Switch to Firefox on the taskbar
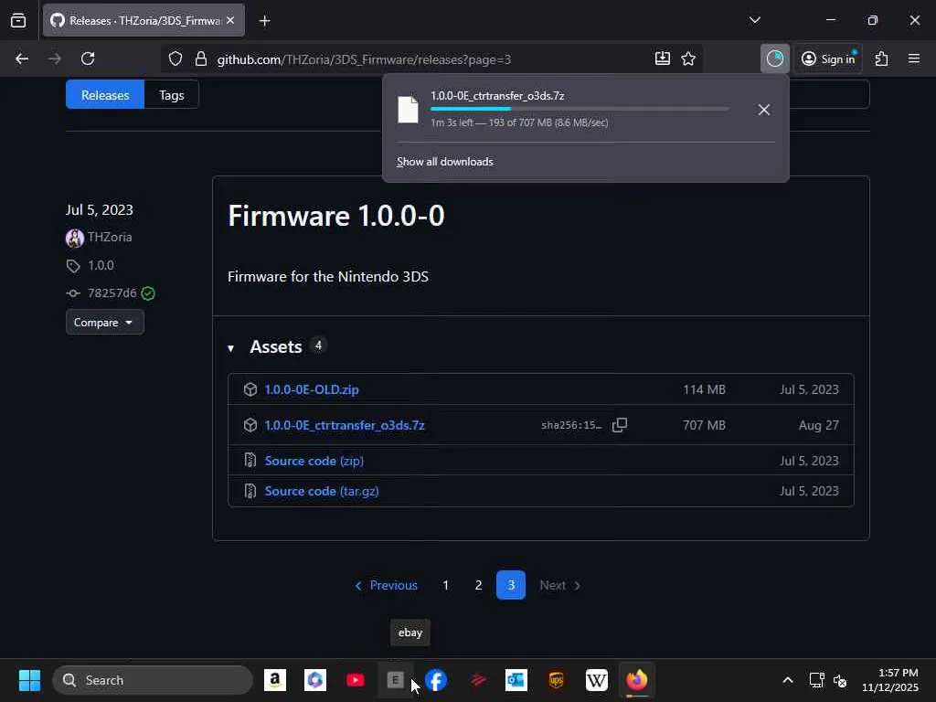The height and width of the screenshot is (702, 936). (637, 680)
